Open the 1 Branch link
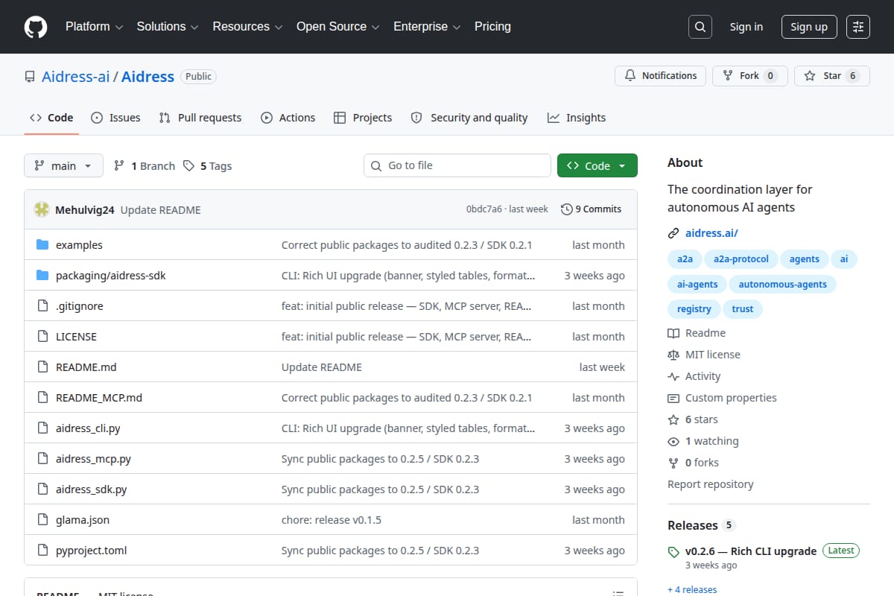Viewport: 894px width, 596px height. 145,166
